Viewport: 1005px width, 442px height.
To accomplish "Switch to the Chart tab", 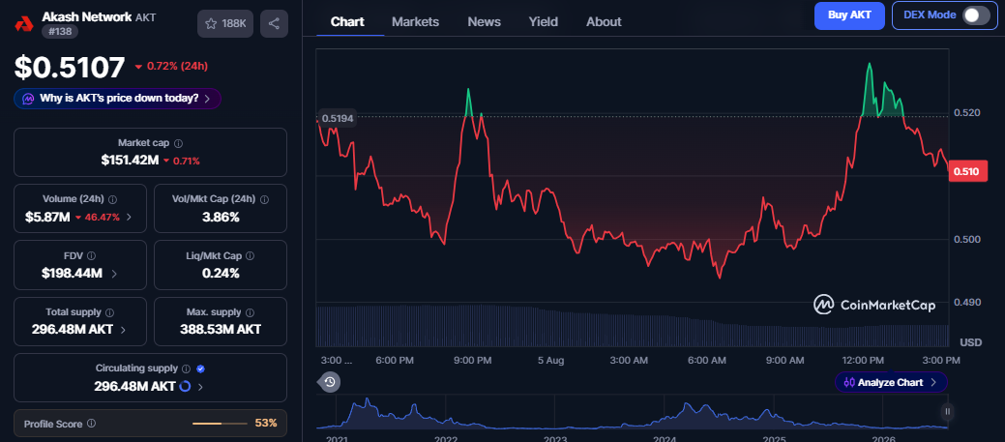I will [x=347, y=22].
